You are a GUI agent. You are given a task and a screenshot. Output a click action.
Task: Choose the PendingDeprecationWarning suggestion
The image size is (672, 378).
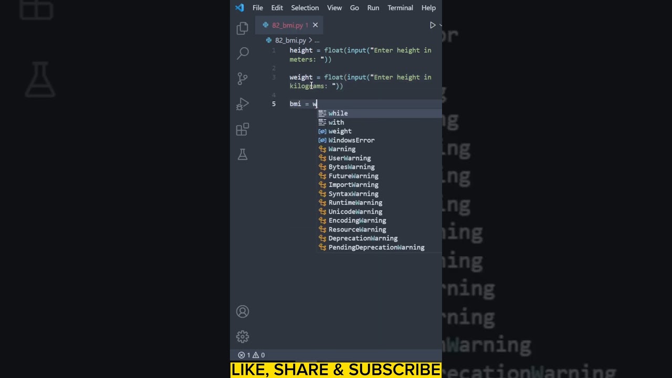[x=379, y=247]
